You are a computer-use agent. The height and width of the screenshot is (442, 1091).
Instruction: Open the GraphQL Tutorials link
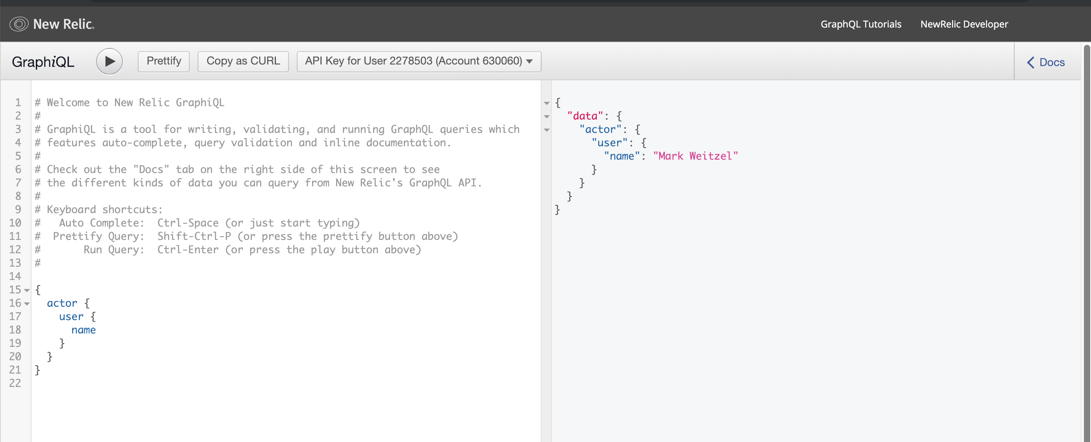point(861,24)
